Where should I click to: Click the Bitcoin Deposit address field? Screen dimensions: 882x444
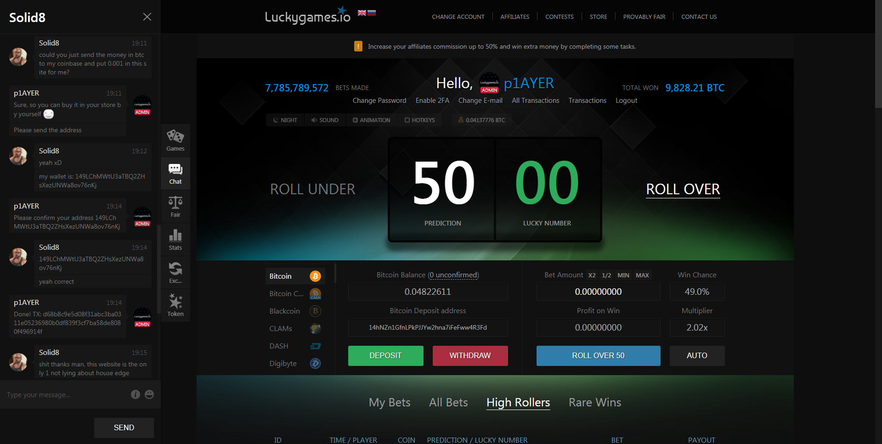[x=428, y=328]
